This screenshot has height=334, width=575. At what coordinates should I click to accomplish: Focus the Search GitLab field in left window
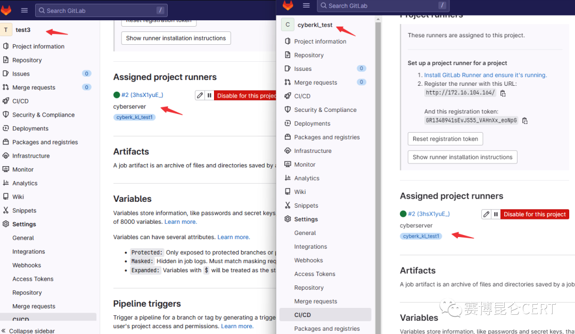(x=101, y=10)
